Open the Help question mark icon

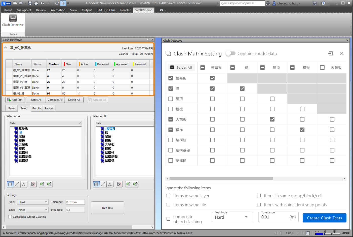point(323,3)
